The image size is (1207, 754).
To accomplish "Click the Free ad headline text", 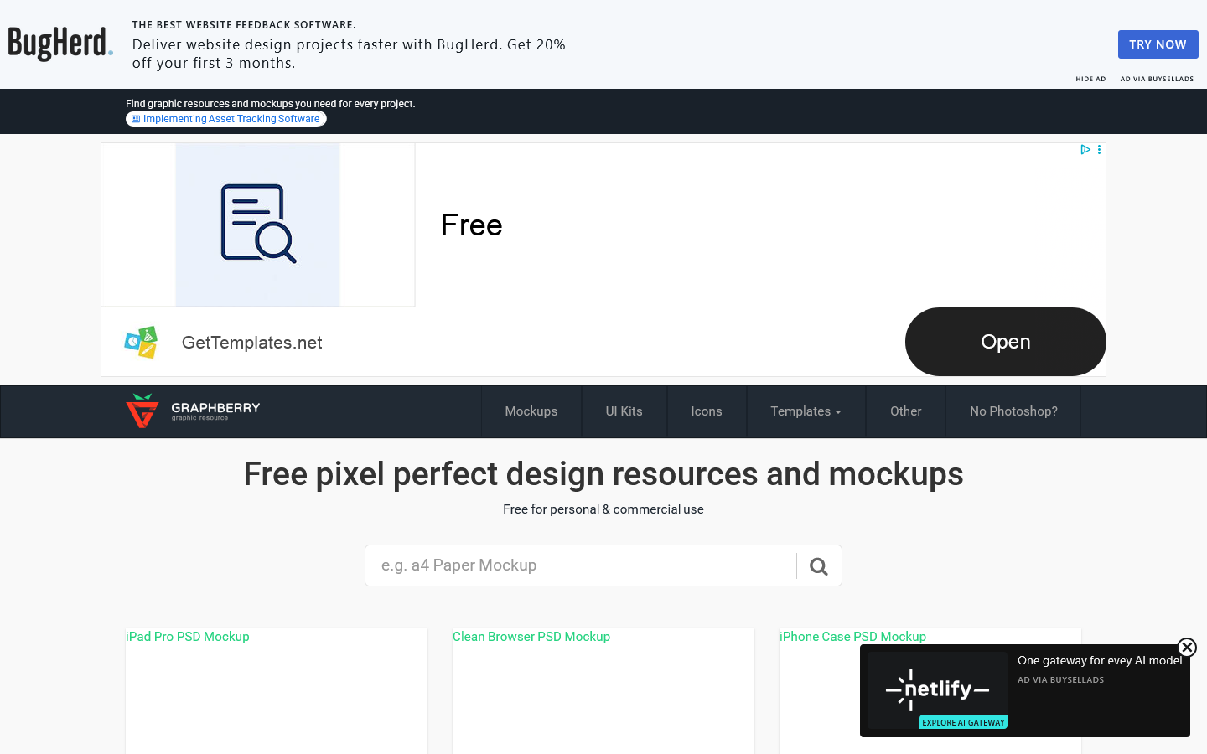I will tap(472, 225).
